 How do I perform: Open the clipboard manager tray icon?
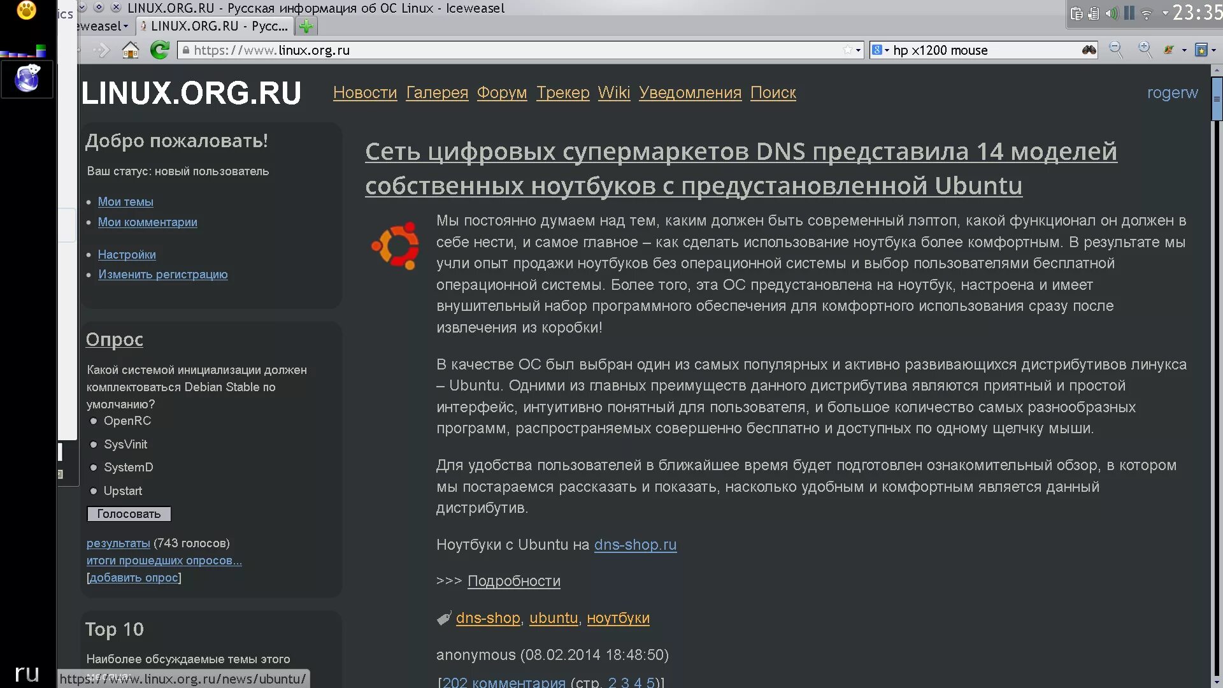(x=1076, y=13)
